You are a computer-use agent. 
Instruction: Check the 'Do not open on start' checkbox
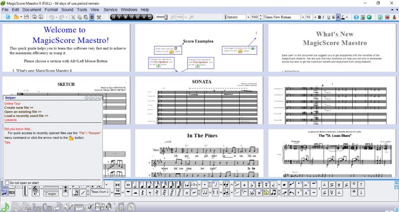click(x=7, y=183)
